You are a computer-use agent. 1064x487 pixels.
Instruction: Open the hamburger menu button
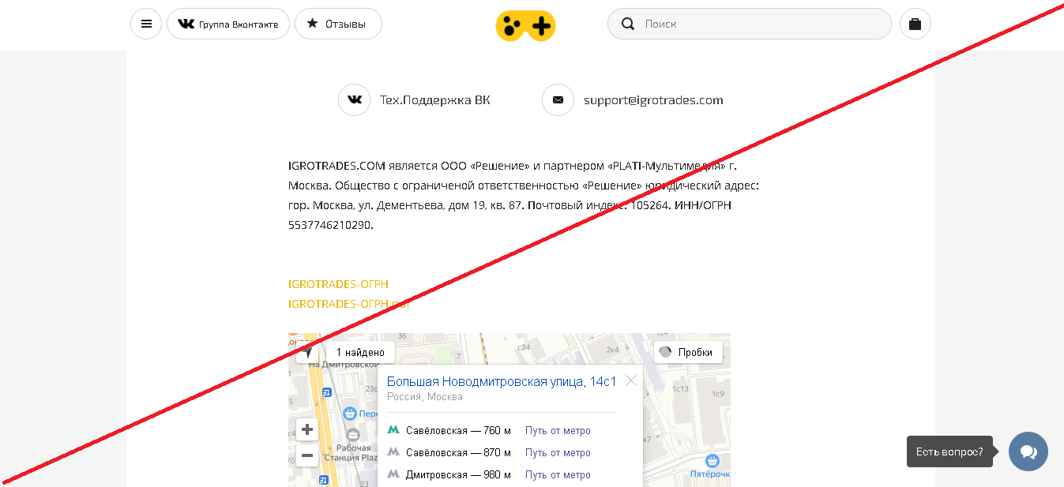tap(146, 24)
